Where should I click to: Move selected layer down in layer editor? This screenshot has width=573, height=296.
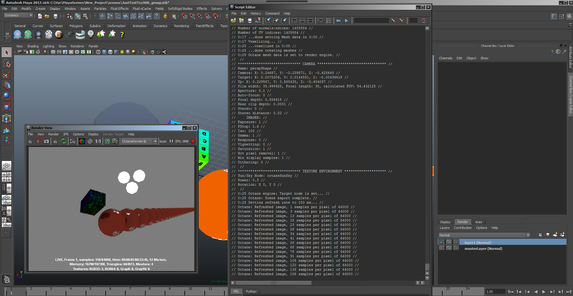(547, 235)
